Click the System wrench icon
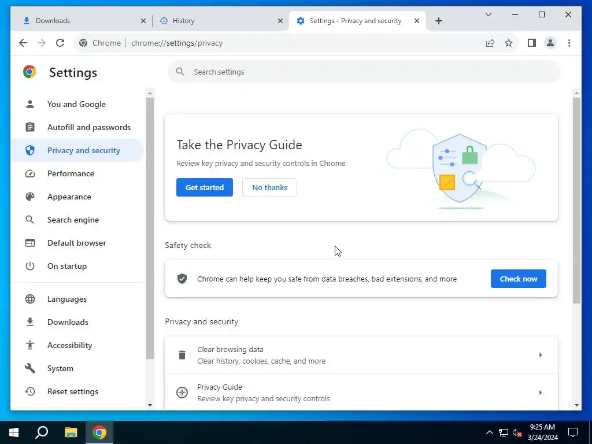The height and width of the screenshot is (444, 592). (x=30, y=368)
